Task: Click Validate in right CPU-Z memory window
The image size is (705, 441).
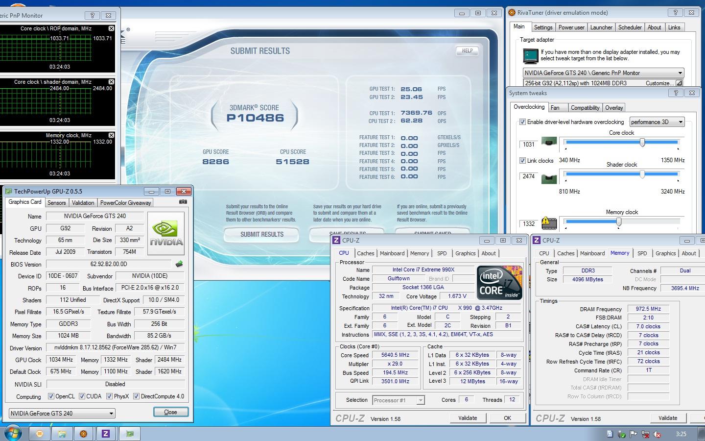Action: point(668,418)
